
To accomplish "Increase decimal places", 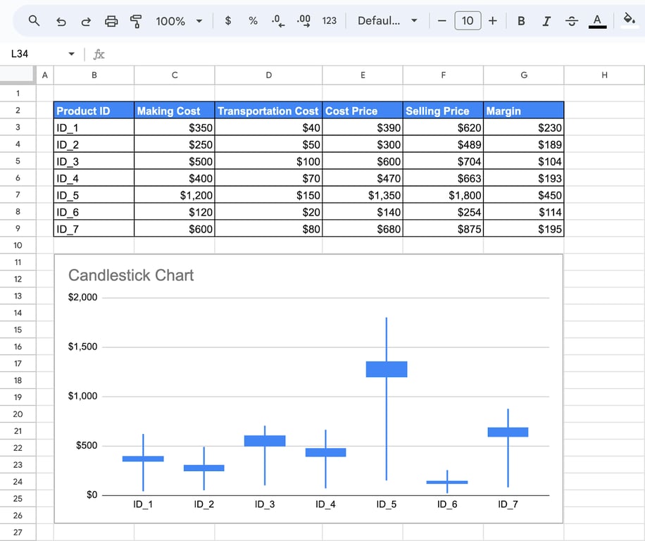I will coord(303,20).
